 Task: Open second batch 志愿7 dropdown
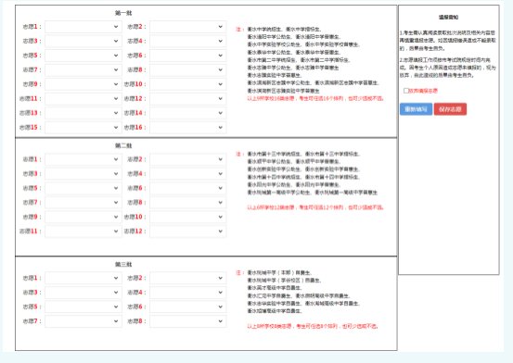[x=83, y=203]
